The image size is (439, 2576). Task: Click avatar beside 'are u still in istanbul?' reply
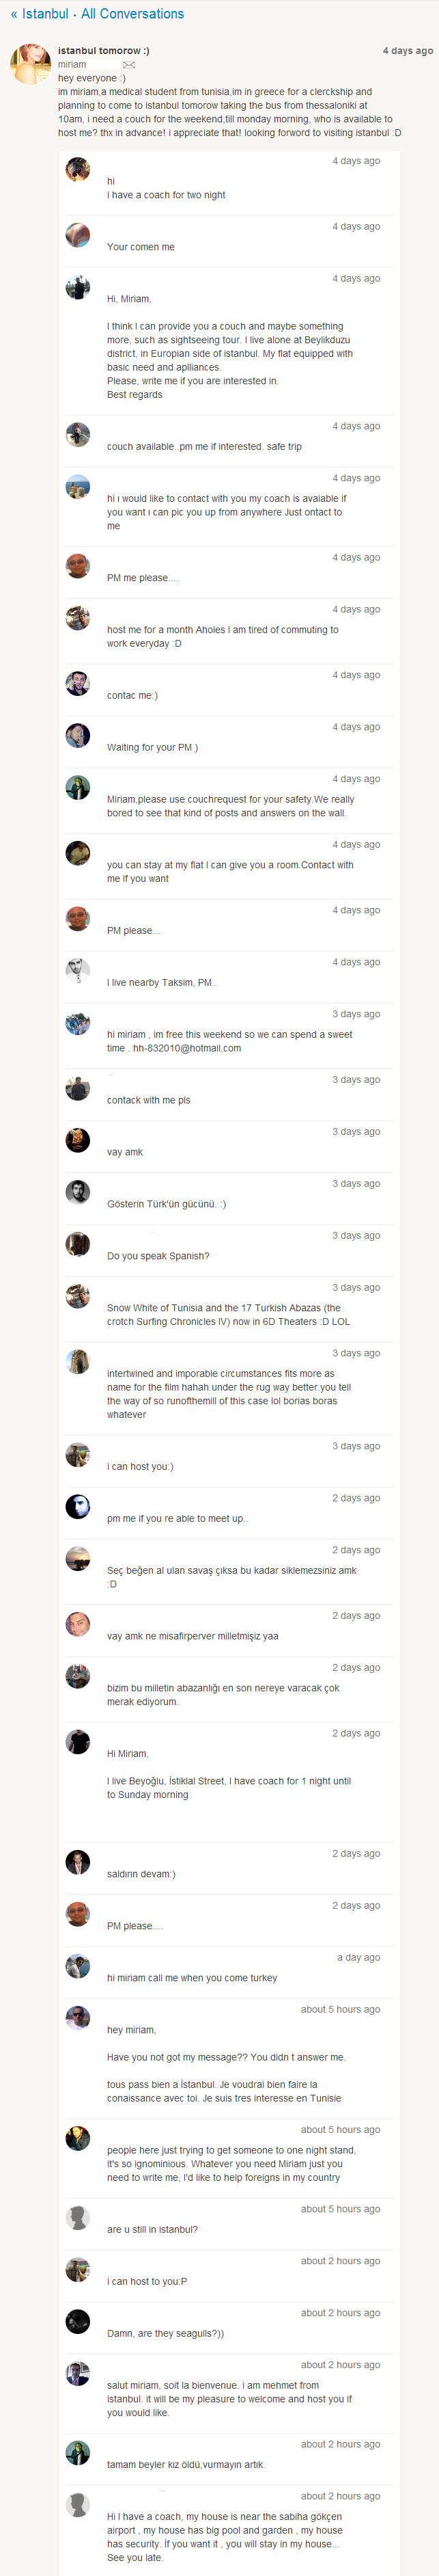[78, 2218]
